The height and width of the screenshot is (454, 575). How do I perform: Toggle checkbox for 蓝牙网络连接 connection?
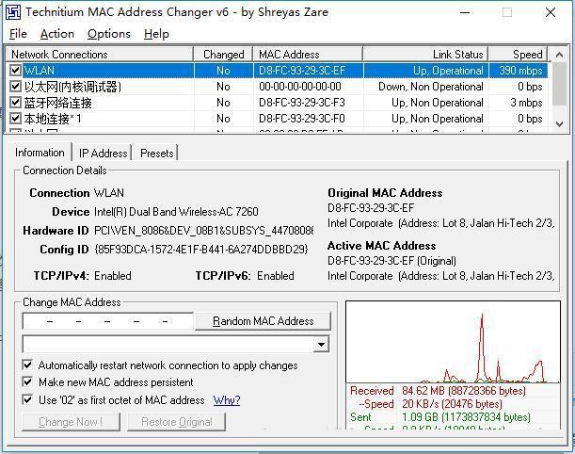coord(15,103)
